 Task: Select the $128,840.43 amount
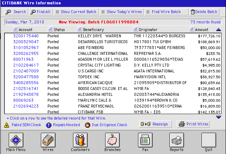(x=209, y=89)
